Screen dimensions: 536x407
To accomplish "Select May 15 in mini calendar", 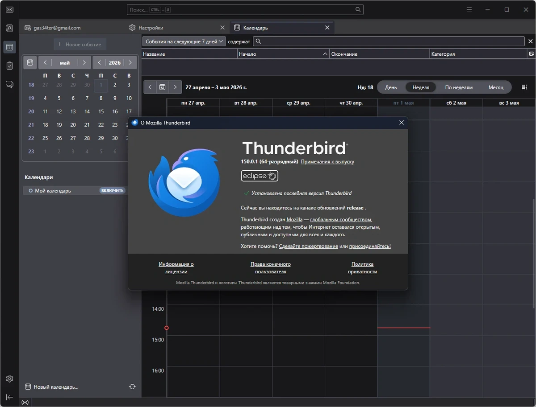I will click(x=101, y=111).
